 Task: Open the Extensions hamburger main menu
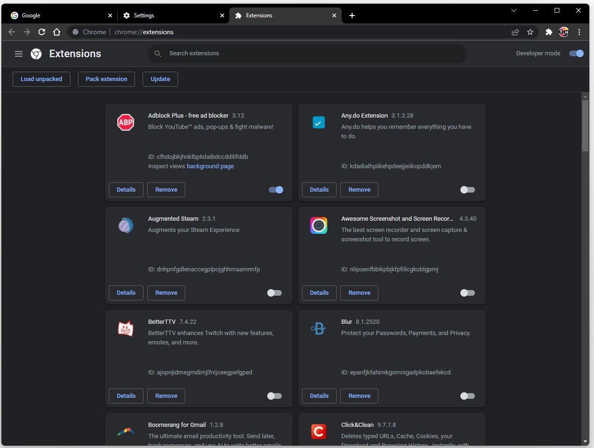click(x=19, y=54)
